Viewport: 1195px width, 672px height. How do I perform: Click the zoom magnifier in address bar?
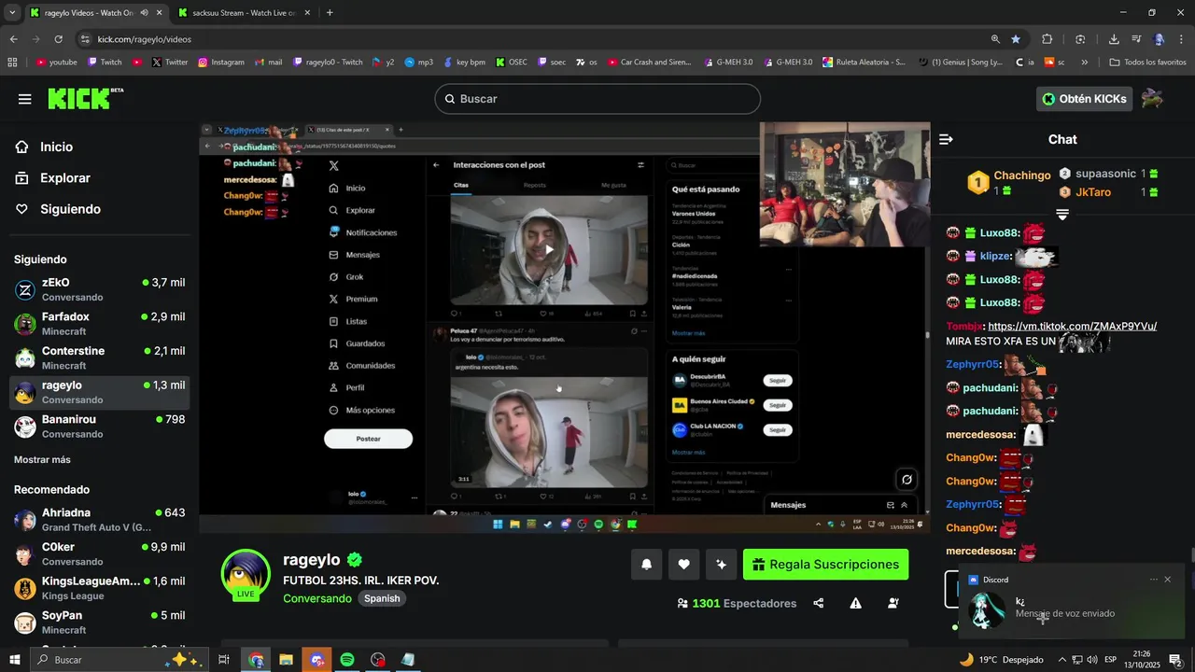point(995,39)
